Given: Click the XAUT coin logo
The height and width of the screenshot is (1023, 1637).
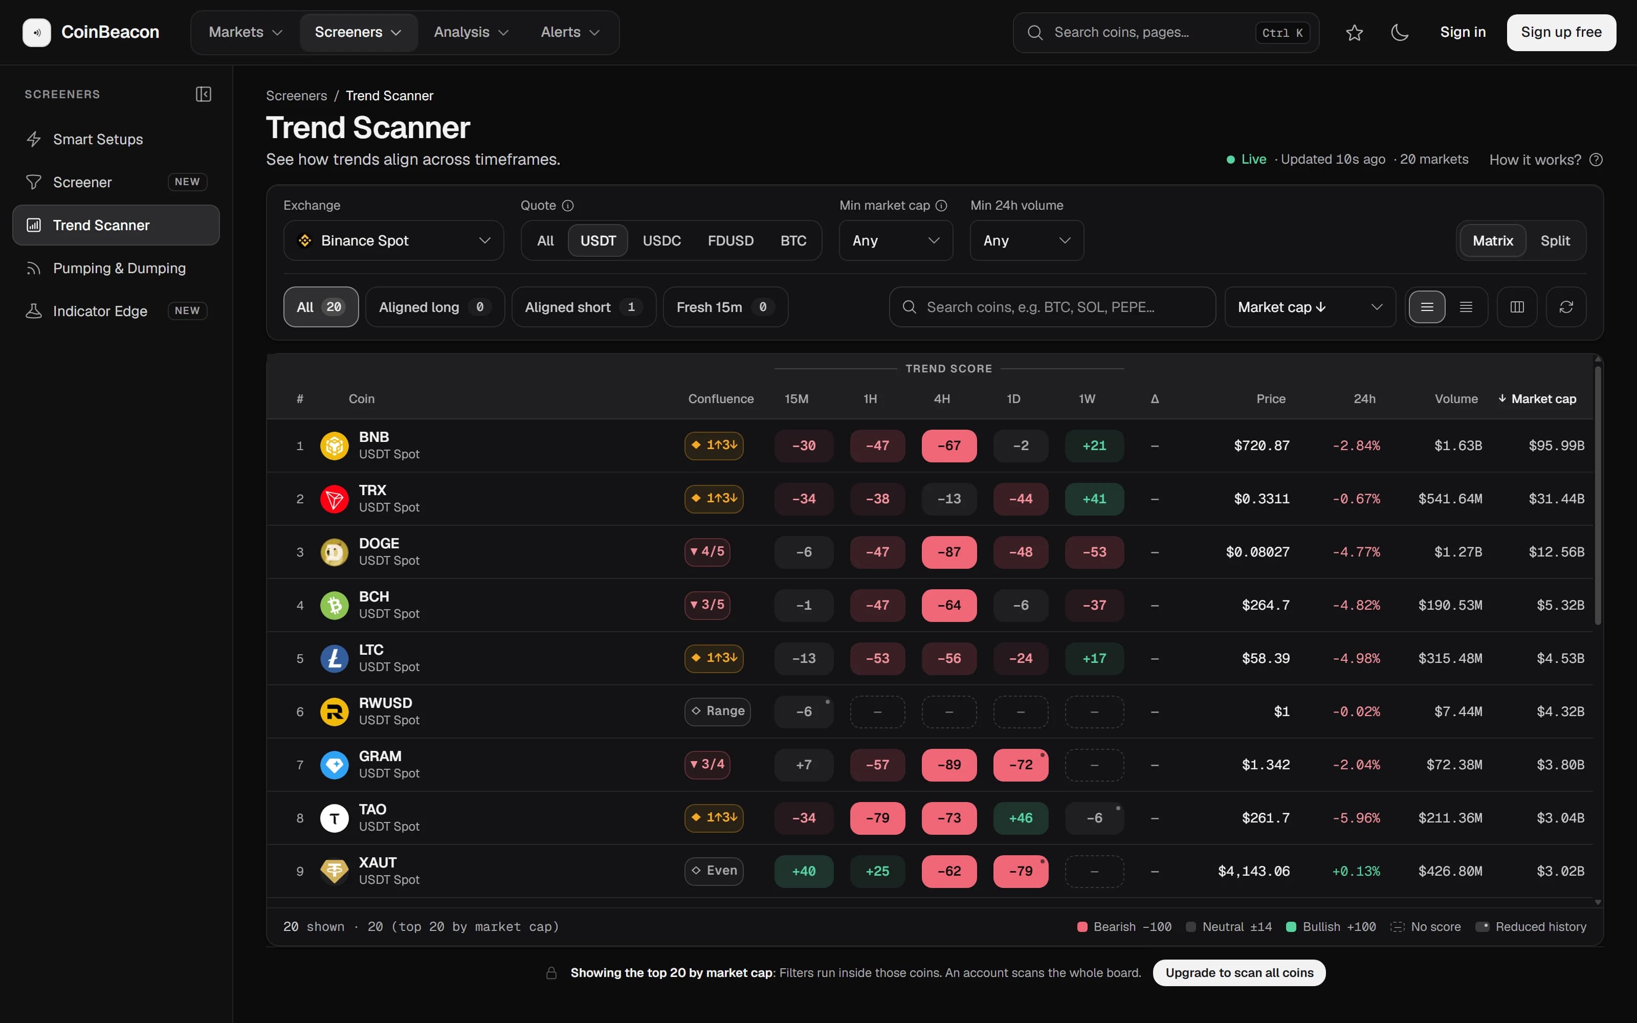Looking at the screenshot, I should [x=334, y=872].
